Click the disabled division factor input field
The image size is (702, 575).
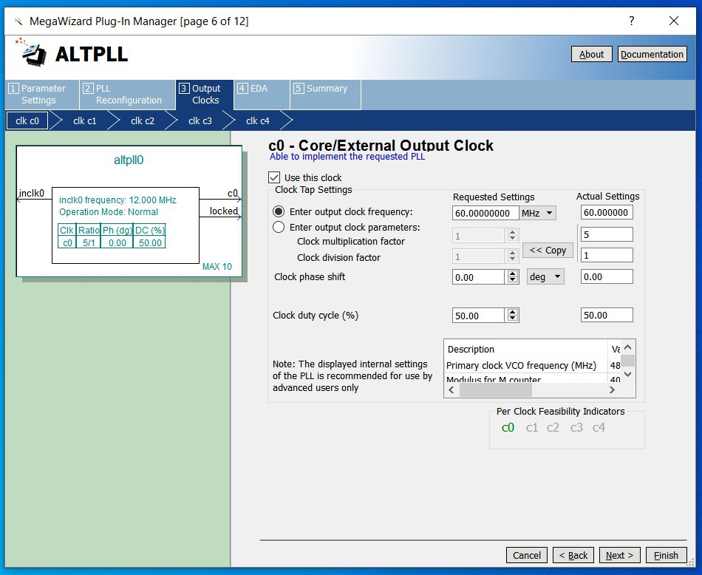tap(479, 256)
